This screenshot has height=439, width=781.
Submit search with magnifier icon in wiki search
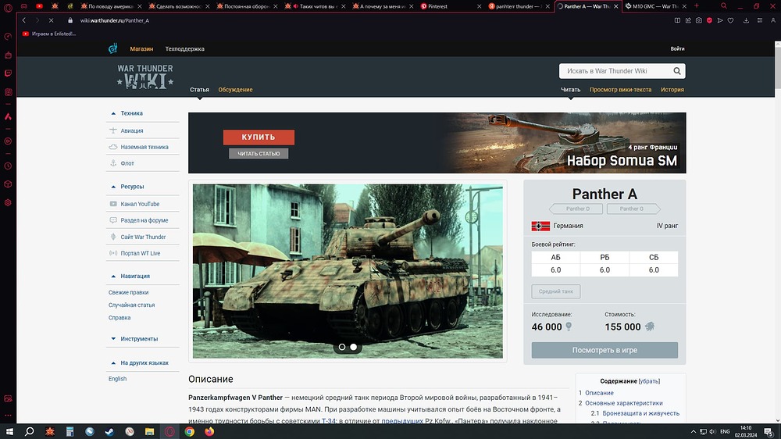[677, 71]
